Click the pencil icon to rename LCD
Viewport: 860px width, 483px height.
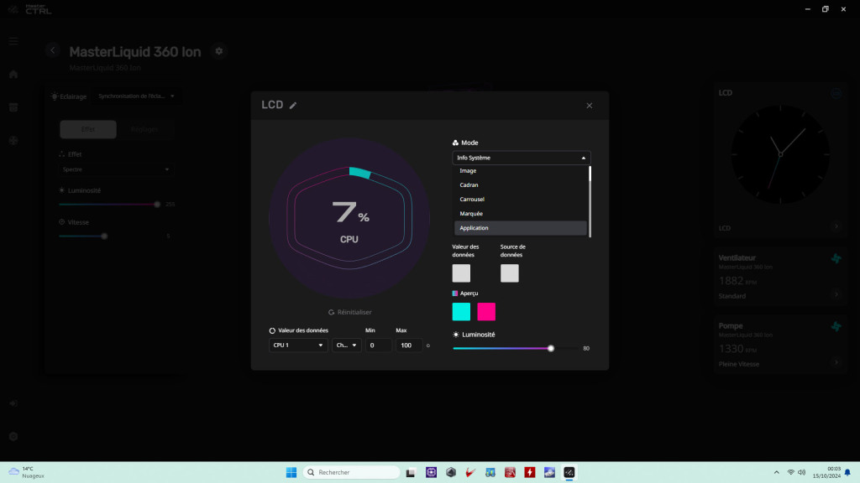(293, 105)
